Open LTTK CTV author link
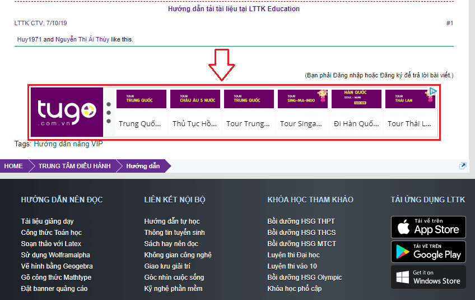Image resolution: width=475 pixels, height=300 pixels. click(29, 23)
